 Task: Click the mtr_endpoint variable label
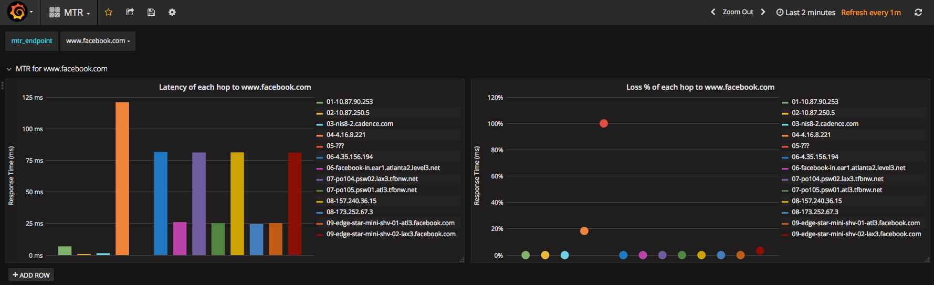click(x=32, y=41)
